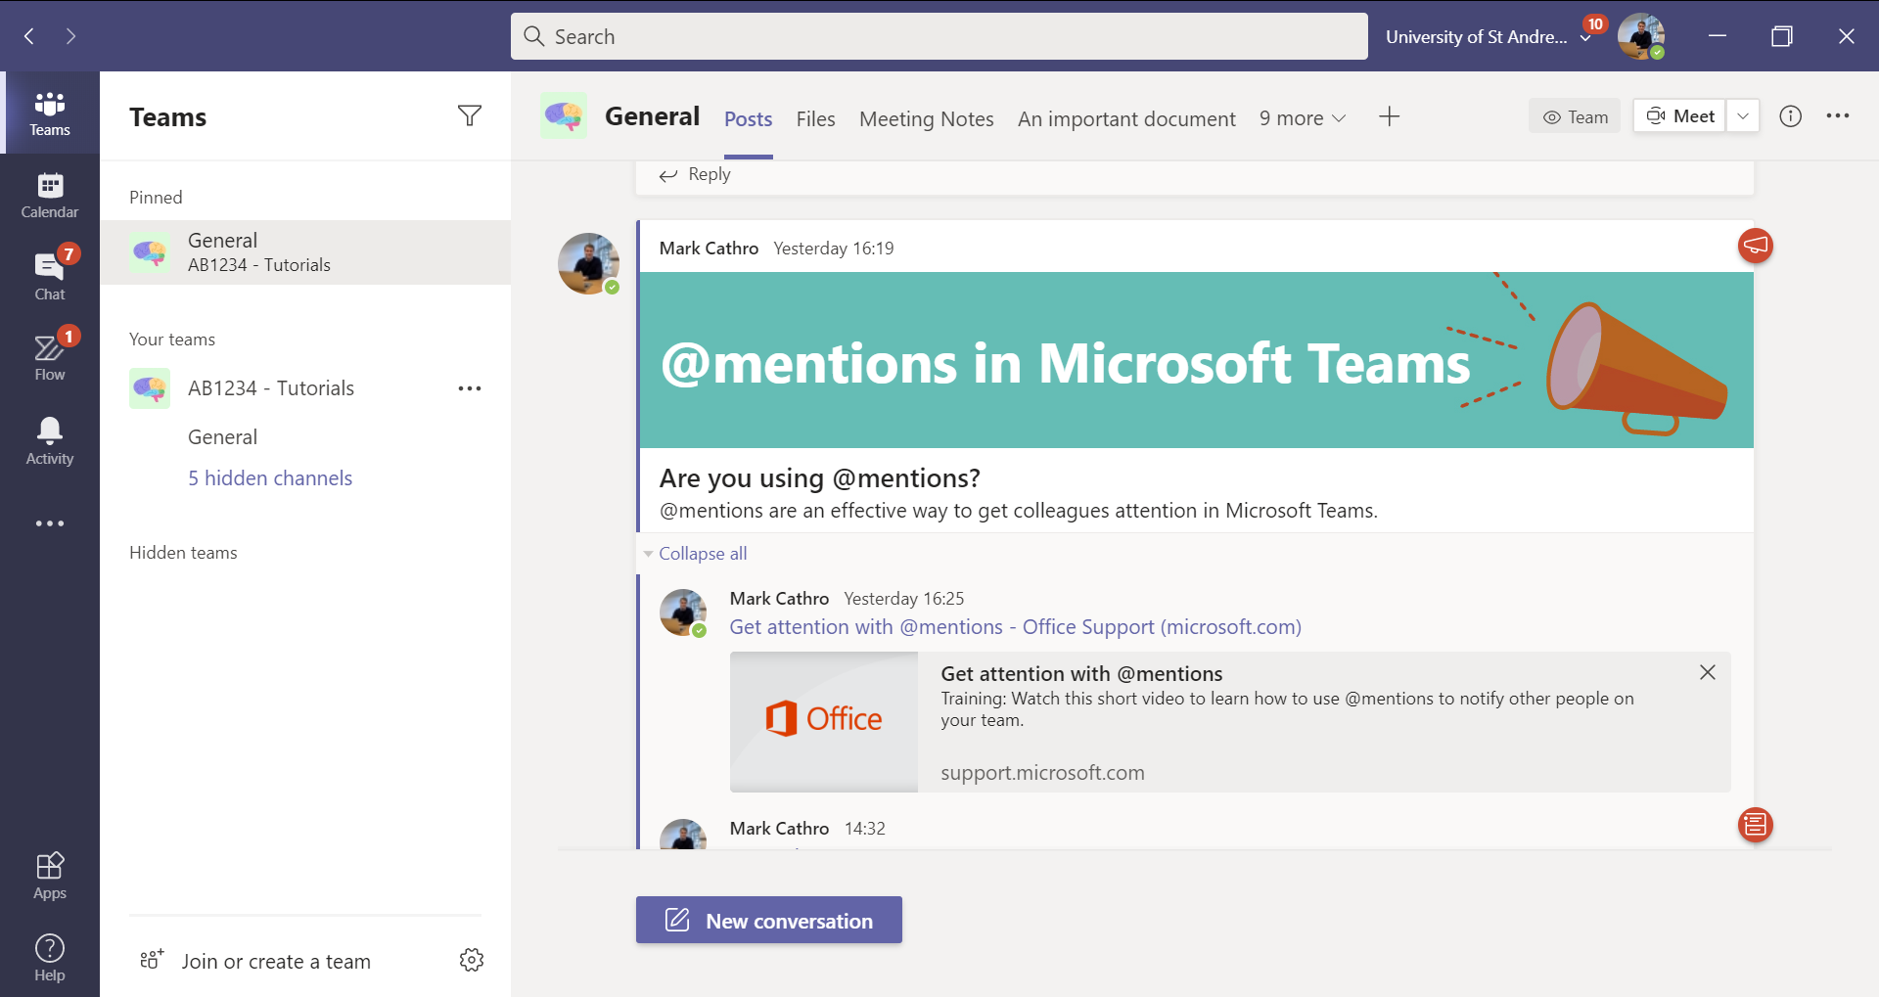Viewport: 1879px width, 997px height.
Task: Open the Get attention with @mentions link
Action: coord(1015,627)
